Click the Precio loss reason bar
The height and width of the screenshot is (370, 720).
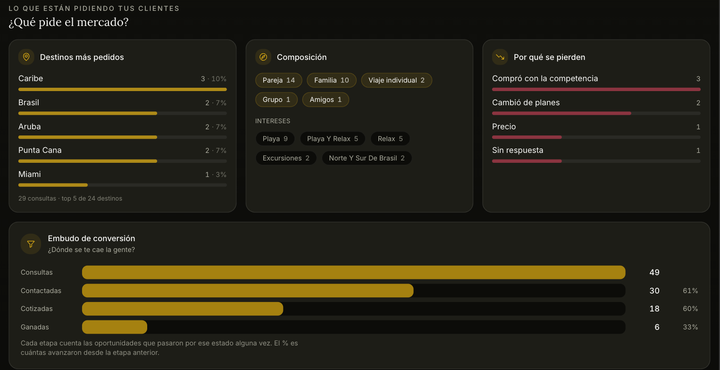click(596, 137)
